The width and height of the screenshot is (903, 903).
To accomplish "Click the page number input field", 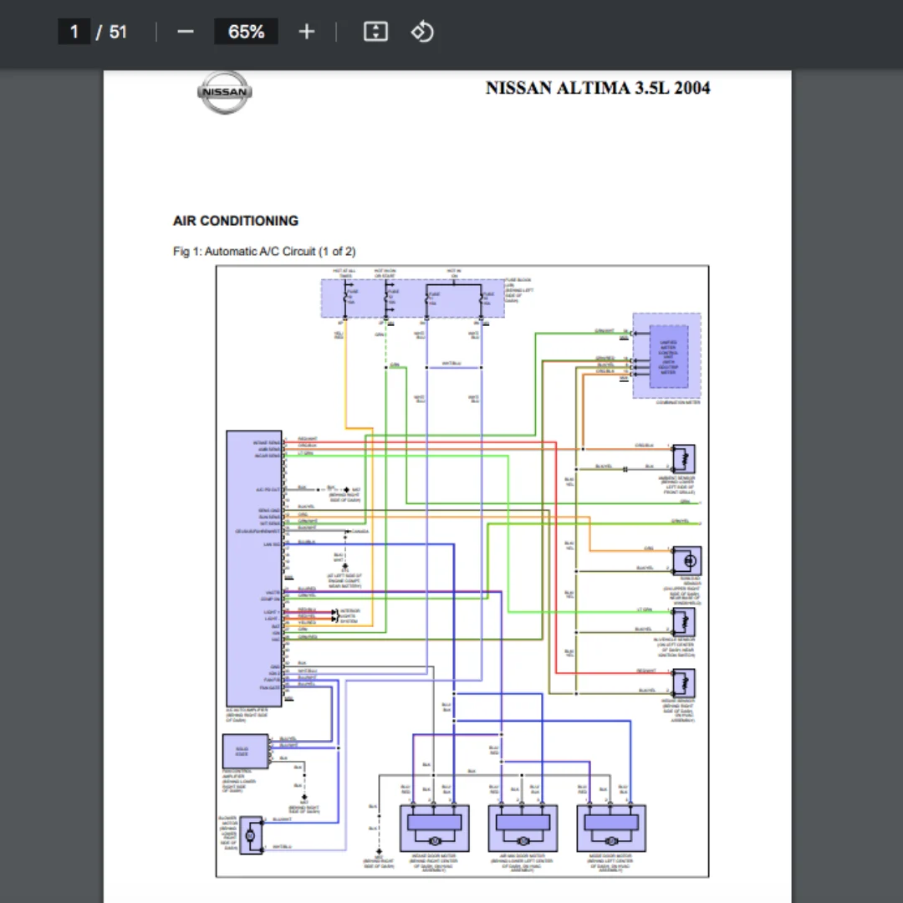I will pos(74,32).
